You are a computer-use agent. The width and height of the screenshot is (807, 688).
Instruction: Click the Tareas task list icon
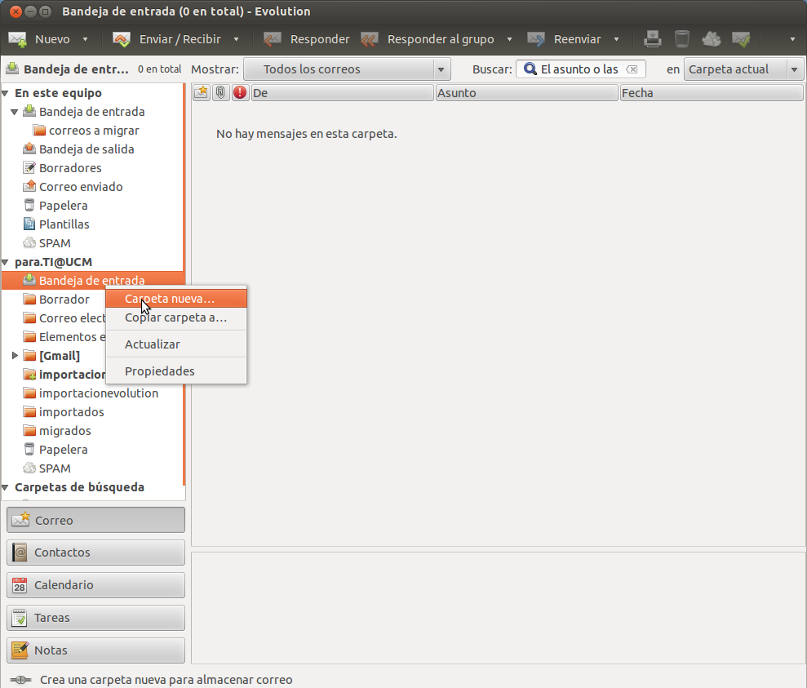click(20, 618)
